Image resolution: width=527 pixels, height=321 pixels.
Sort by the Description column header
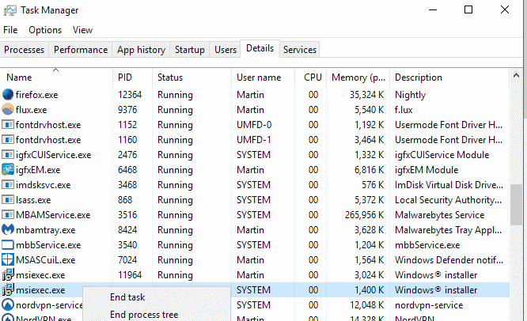pyautogui.click(x=449, y=77)
